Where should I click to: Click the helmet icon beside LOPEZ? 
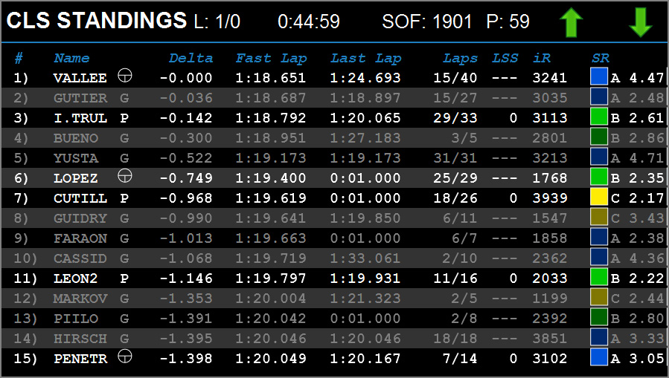click(124, 175)
